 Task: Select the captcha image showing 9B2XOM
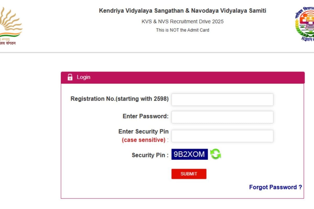point(189,154)
